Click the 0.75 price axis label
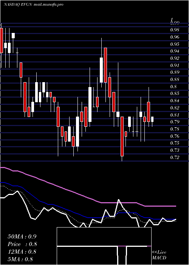The height and width of the screenshot is (265, 189). coord(175,143)
